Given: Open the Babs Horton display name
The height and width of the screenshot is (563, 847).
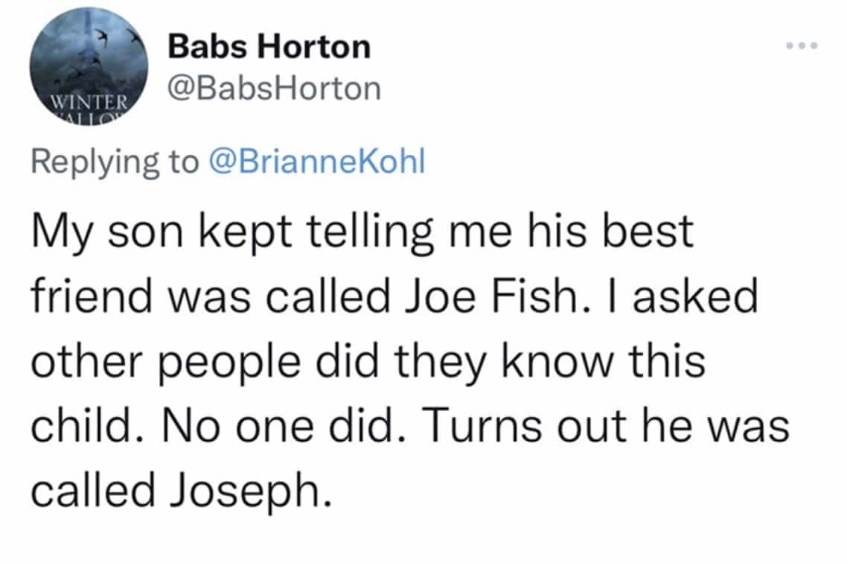Looking at the screenshot, I should tap(269, 48).
